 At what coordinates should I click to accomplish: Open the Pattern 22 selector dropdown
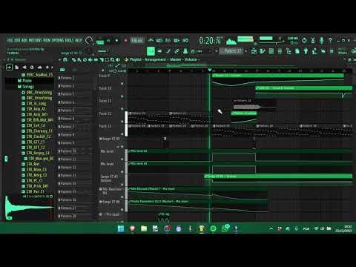click(x=232, y=51)
